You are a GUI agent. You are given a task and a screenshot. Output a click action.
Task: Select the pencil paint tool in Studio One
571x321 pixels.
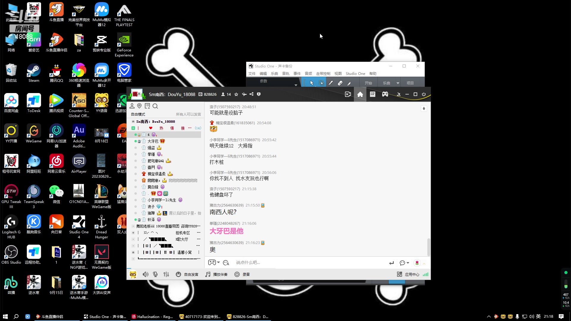[330, 83]
